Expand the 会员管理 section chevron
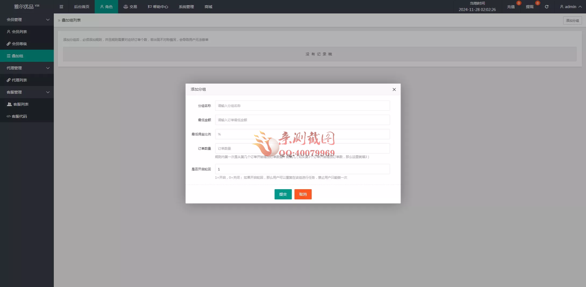586x287 pixels. tap(48, 20)
